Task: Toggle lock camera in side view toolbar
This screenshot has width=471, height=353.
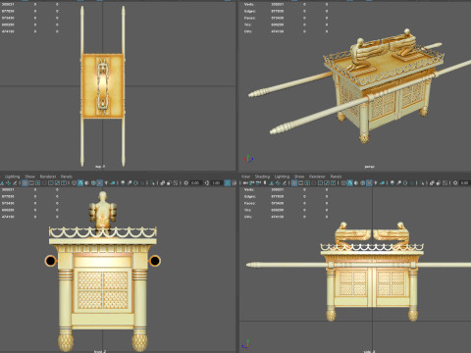Action: coord(251,183)
